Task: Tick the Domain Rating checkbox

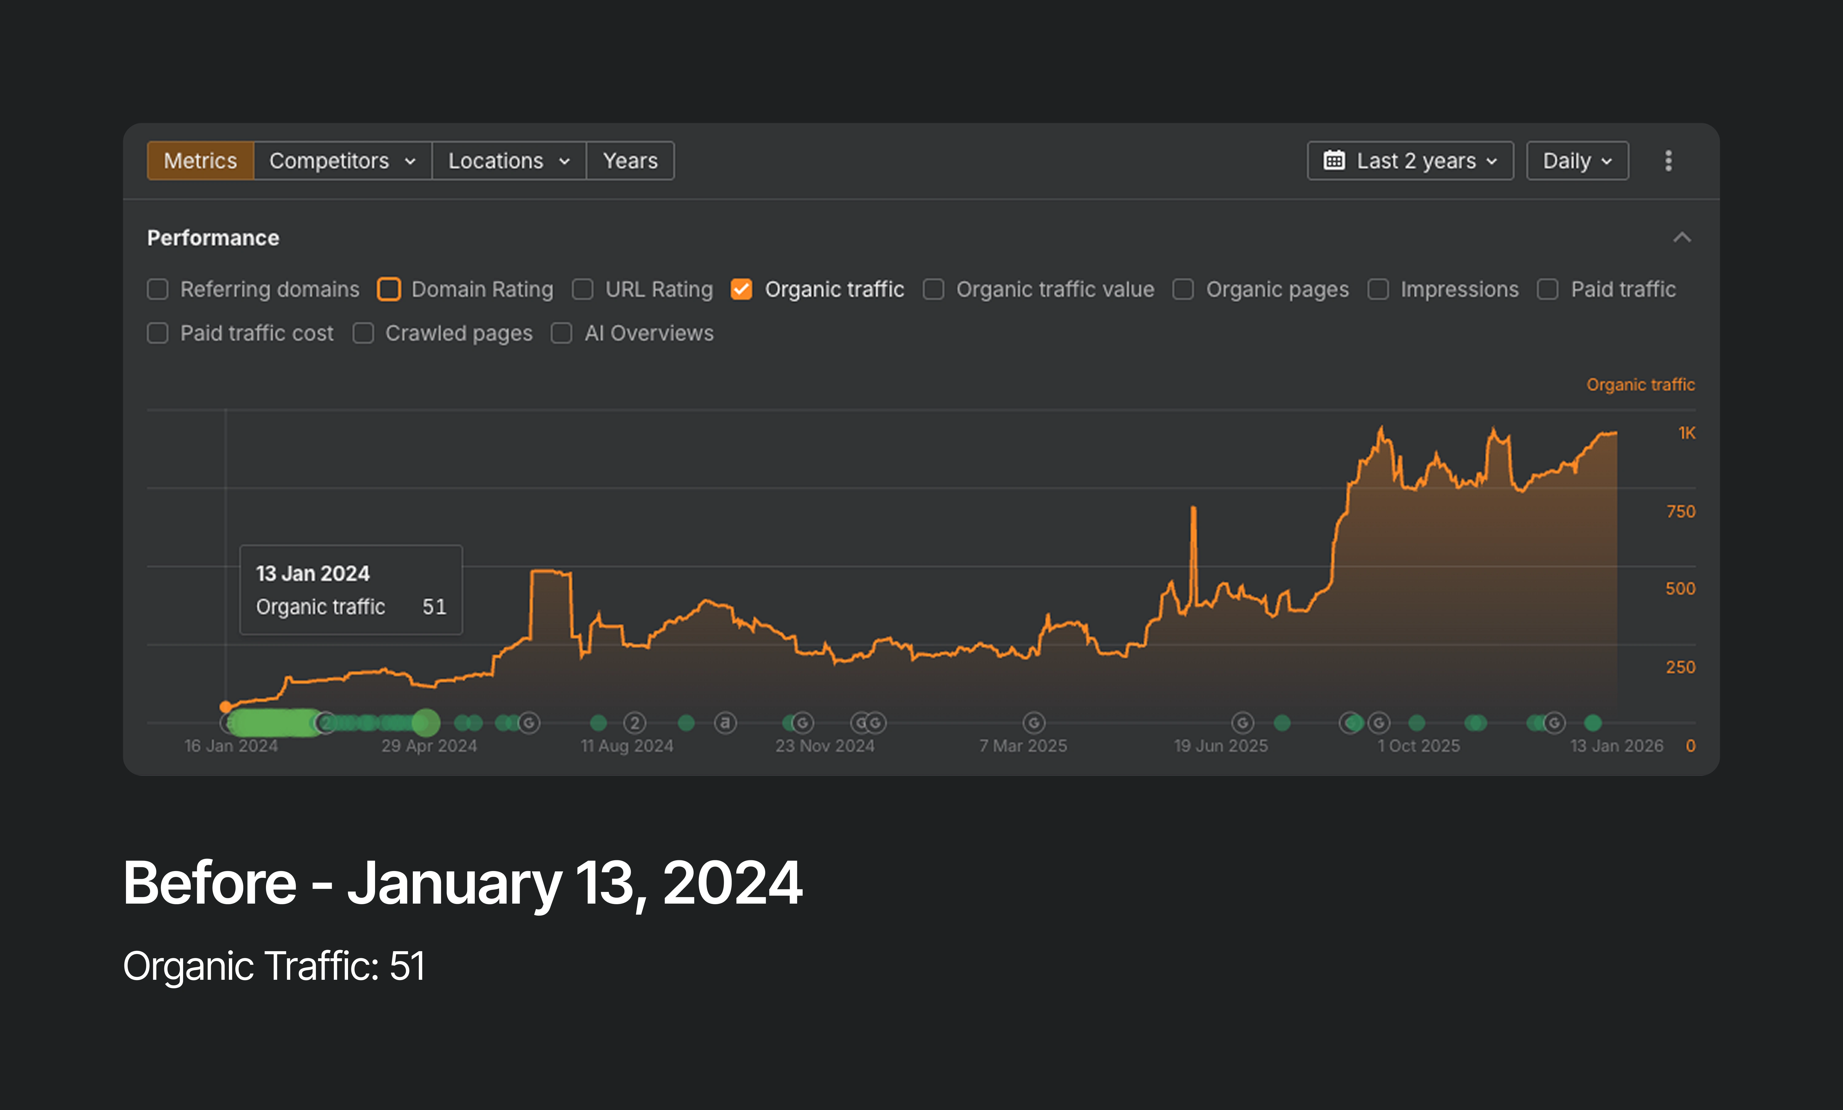Action: tap(389, 289)
